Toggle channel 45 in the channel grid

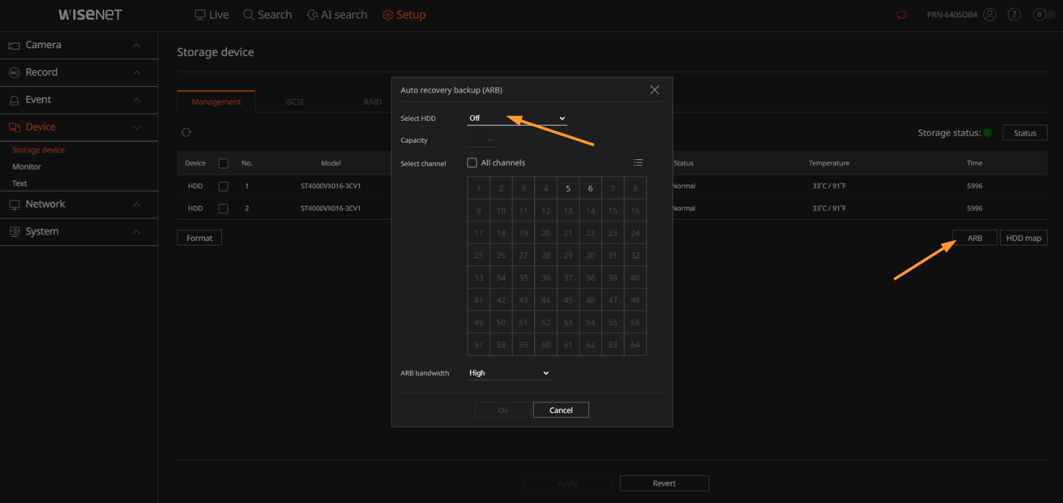(568, 300)
